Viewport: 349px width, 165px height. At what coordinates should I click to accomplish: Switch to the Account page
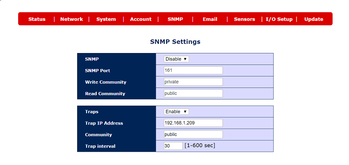(x=141, y=19)
